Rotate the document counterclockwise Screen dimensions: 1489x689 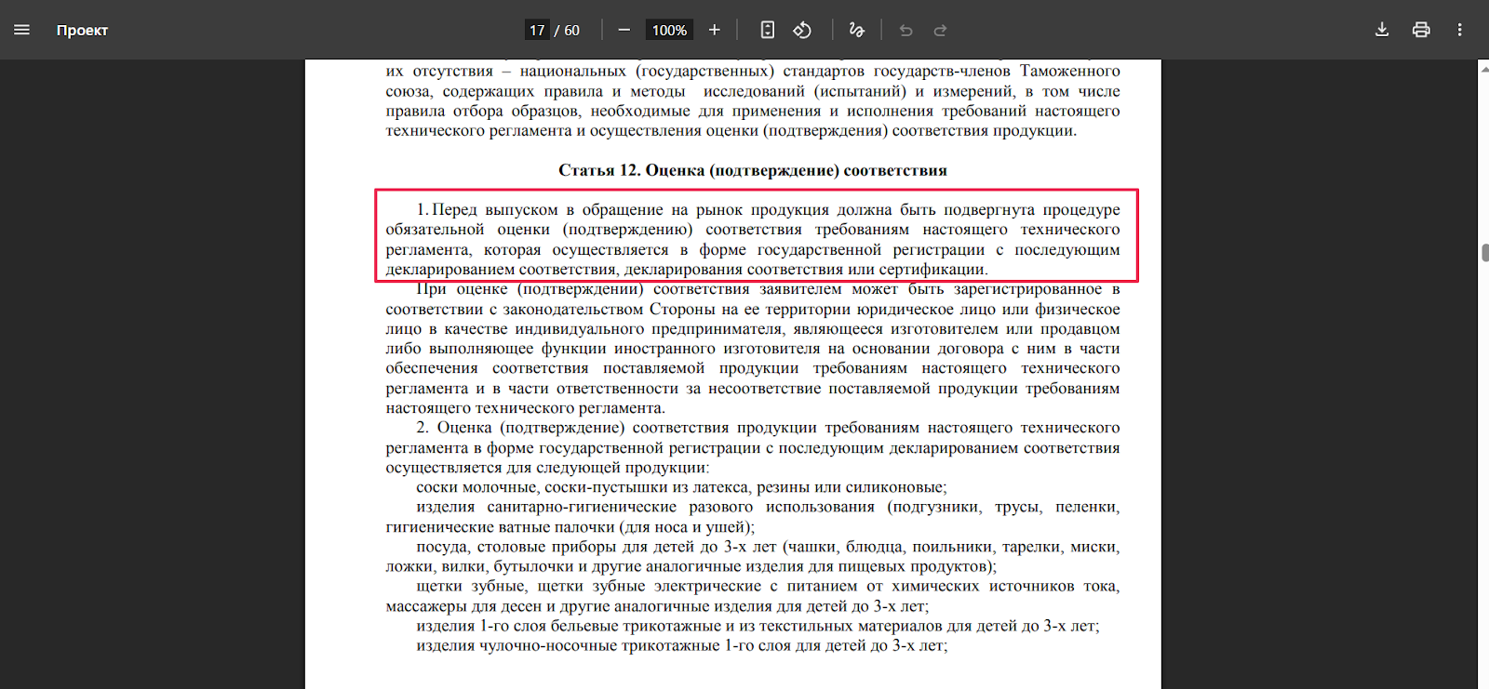coord(802,30)
